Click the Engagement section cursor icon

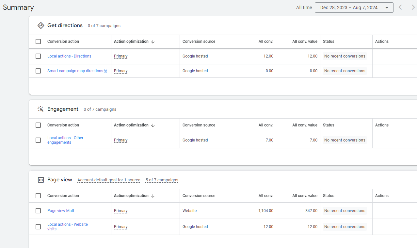[40, 109]
